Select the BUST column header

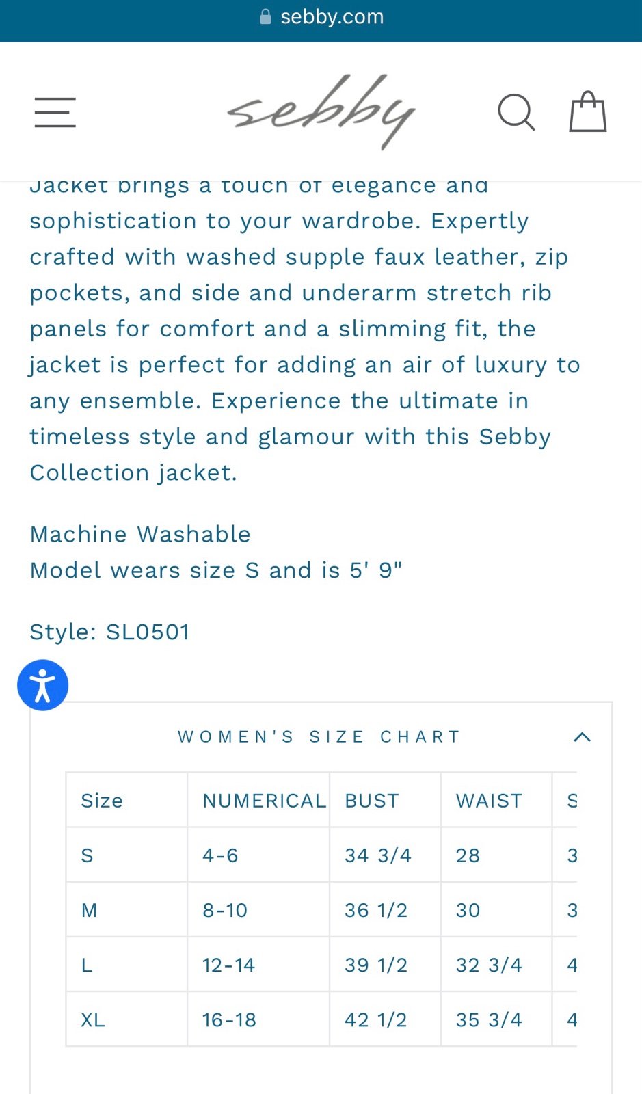[372, 800]
